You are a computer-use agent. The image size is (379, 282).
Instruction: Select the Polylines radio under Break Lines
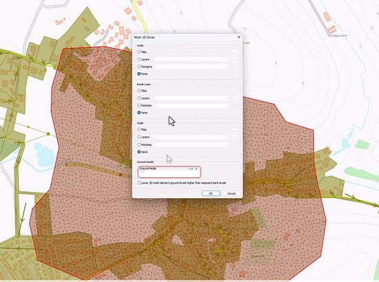(139, 105)
